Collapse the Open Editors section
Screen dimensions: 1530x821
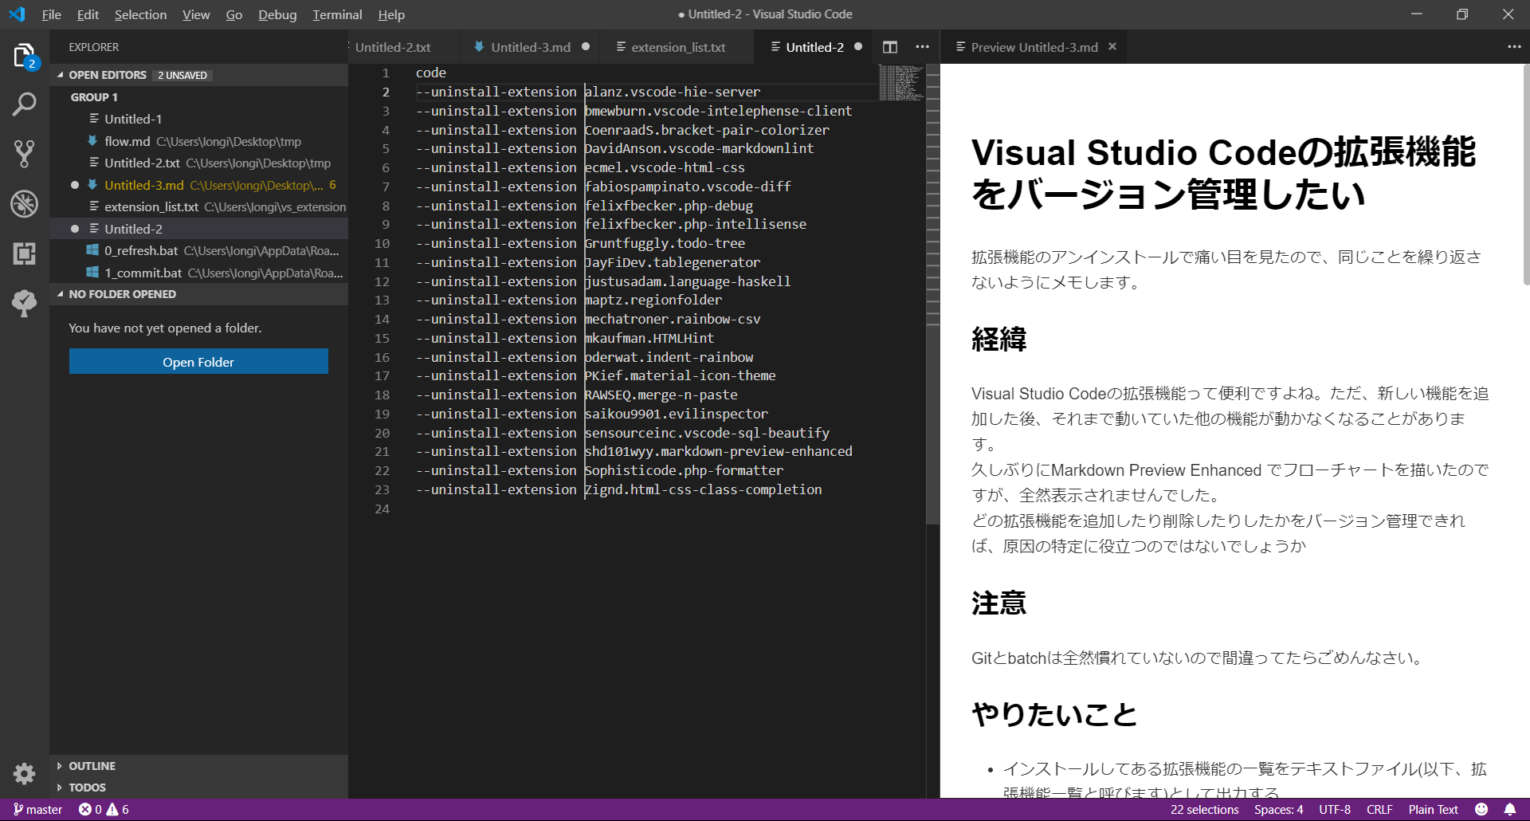(x=61, y=75)
